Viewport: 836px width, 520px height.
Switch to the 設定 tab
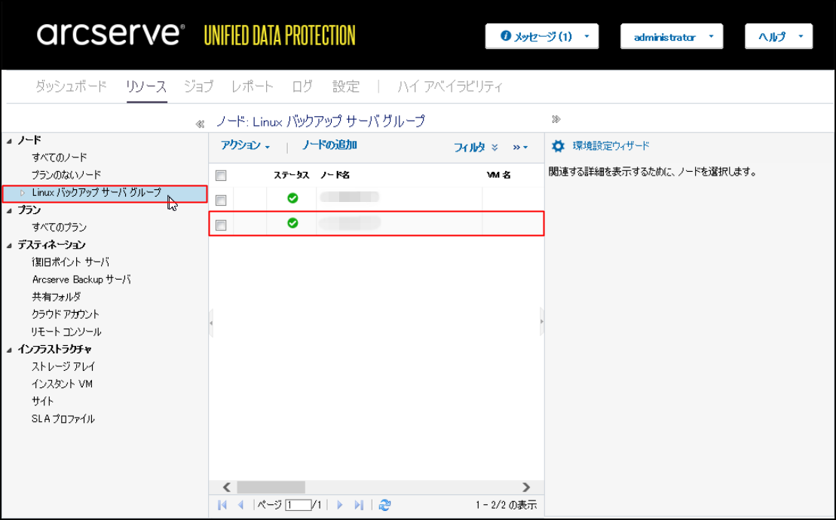(346, 86)
